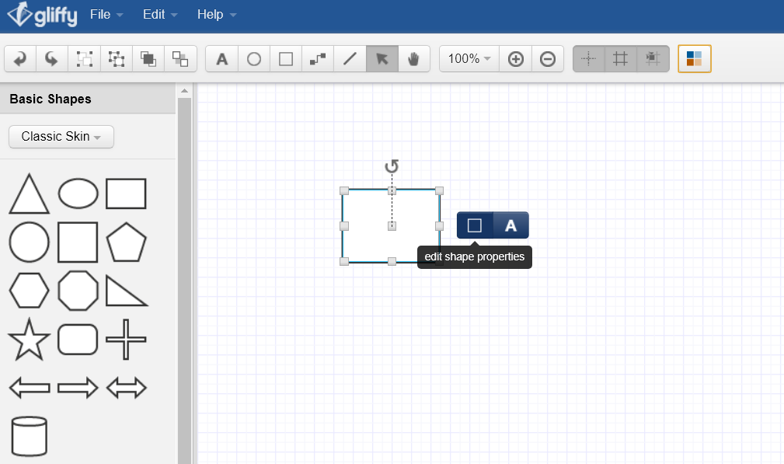Pick the square shape from library
This screenshot has height=464, width=784.
pyautogui.click(x=78, y=242)
